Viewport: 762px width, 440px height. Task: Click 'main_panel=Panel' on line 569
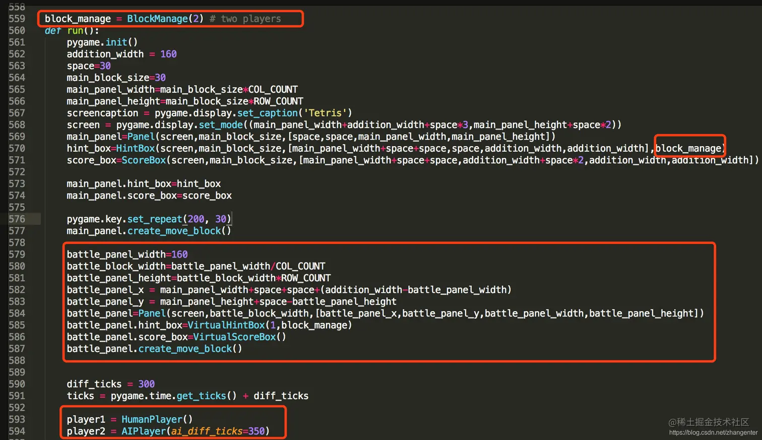tap(111, 137)
